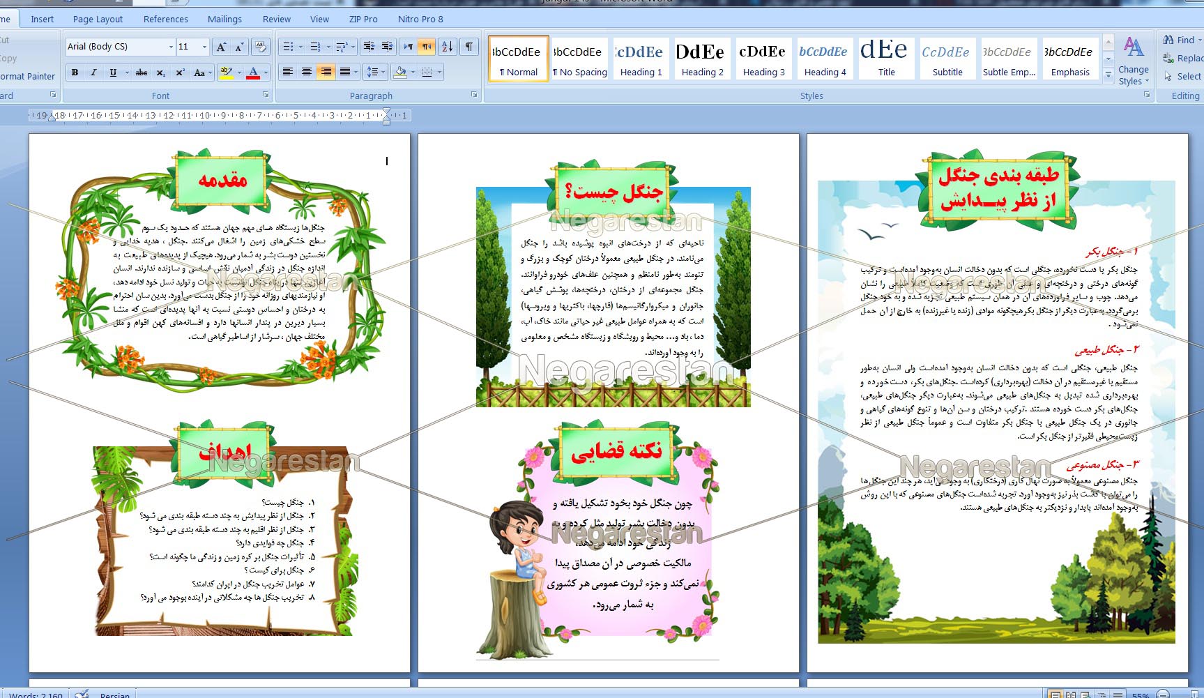Open the line spacing dropdown arrow
1204x698 pixels.
point(383,72)
